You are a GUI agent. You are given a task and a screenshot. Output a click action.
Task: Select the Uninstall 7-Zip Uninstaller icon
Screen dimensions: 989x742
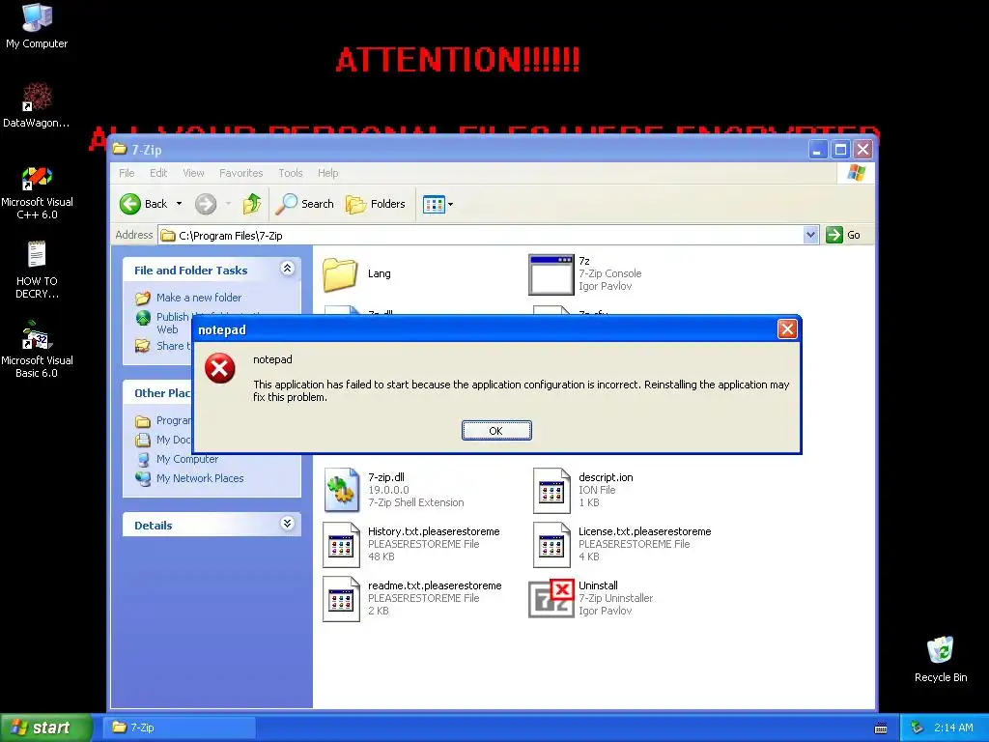[551, 598]
